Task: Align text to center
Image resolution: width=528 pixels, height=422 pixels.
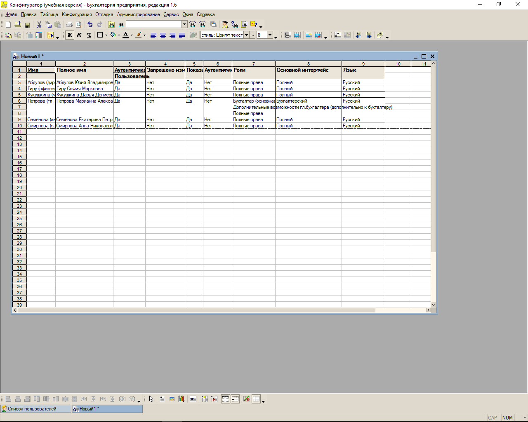Action: [163, 35]
